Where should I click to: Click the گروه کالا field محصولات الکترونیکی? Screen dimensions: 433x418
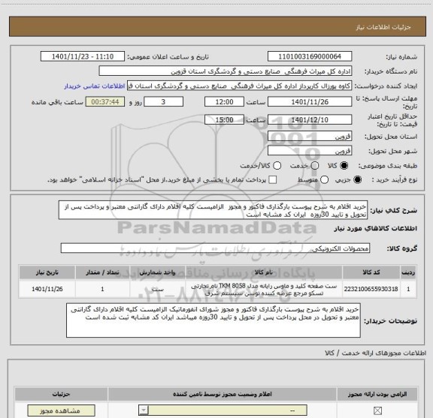coord(215,248)
